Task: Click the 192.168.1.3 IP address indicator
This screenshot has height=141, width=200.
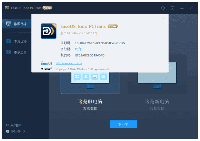Action: (x=17, y=131)
